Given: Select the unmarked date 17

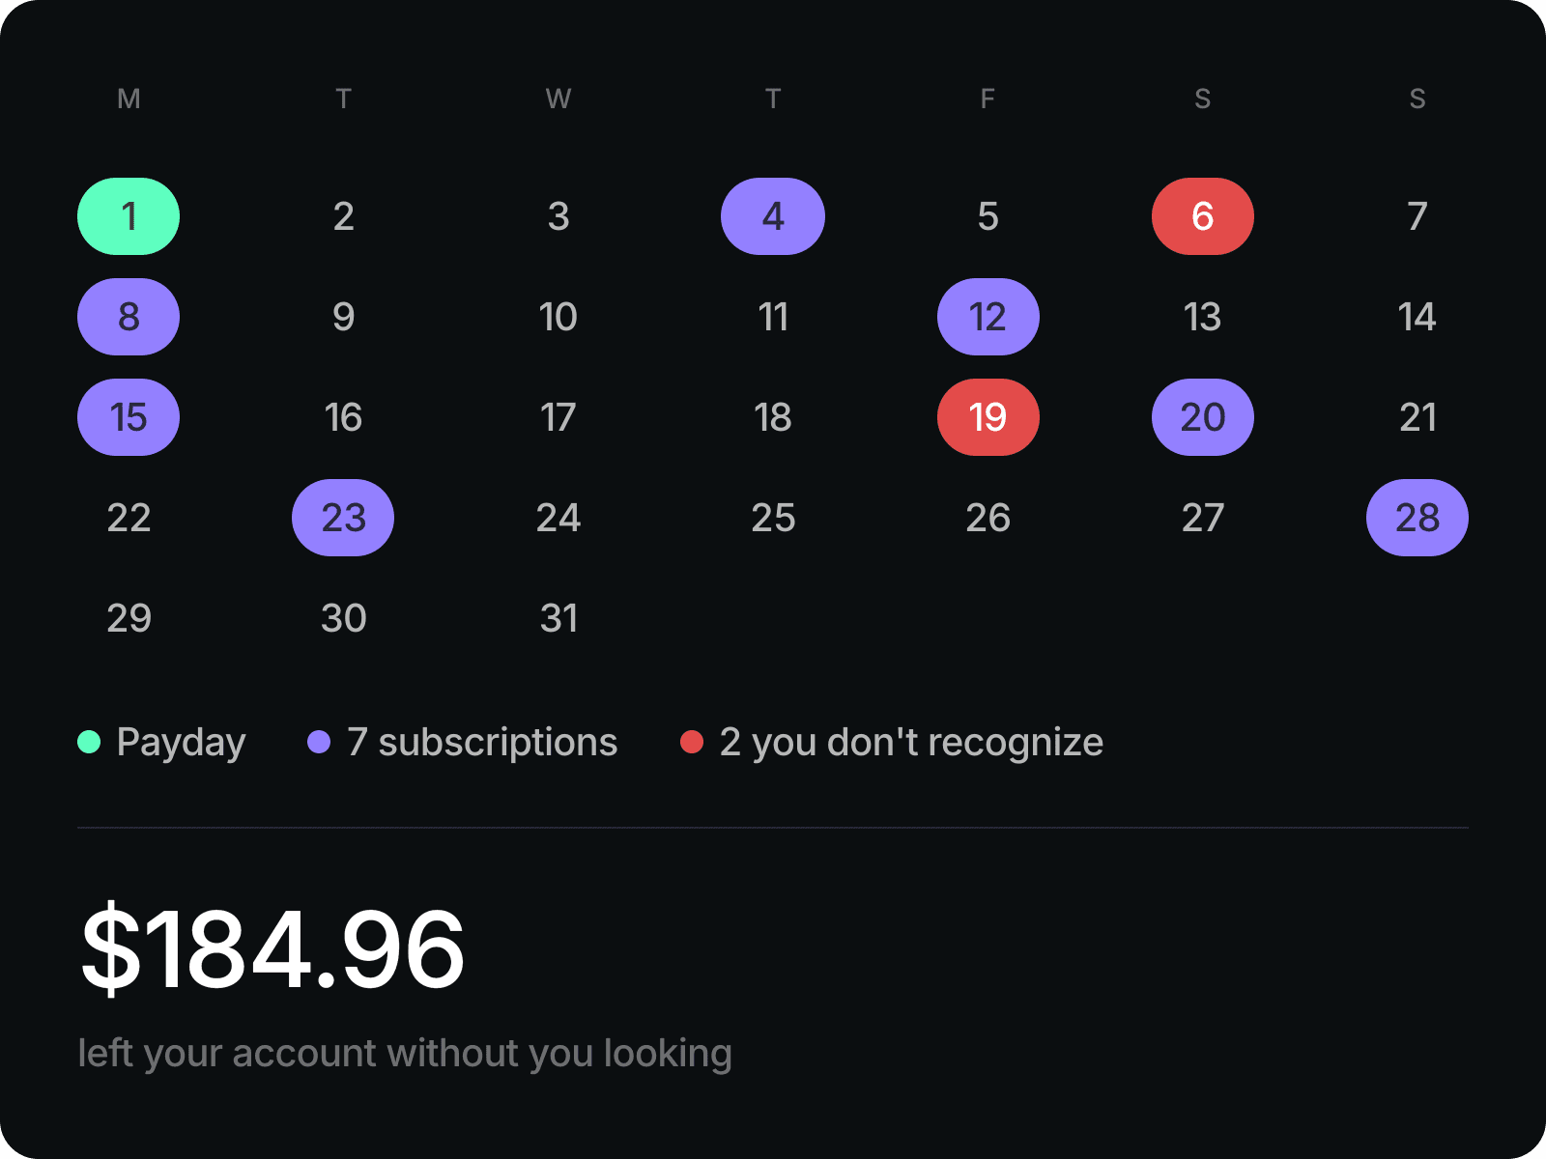Looking at the screenshot, I should point(558,417).
